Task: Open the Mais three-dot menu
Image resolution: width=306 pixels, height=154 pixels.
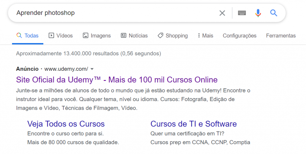Action: tap(205, 36)
